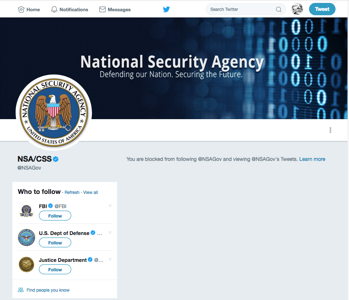The height and width of the screenshot is (300, 349).
Task: Dismiss the U.S. Dept of Defense suggestion
Action: pos(110,232)
